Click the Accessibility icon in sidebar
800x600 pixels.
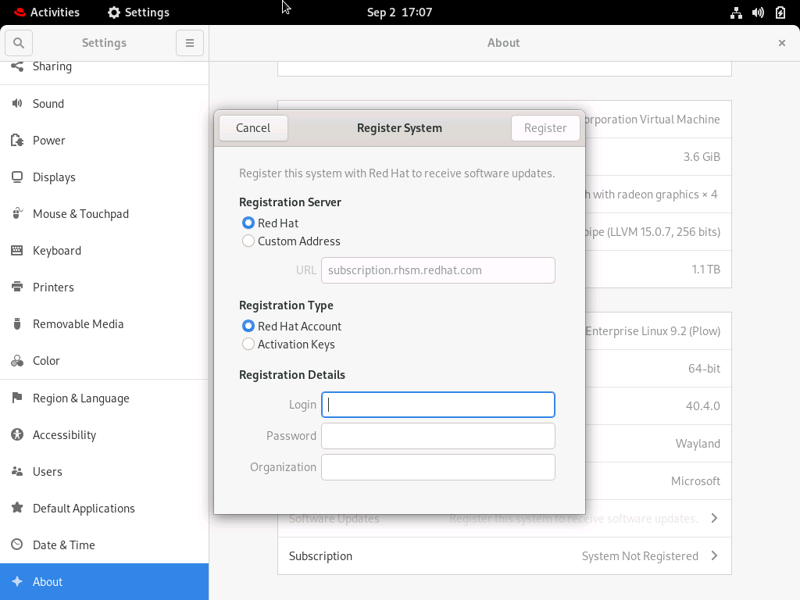17,434
